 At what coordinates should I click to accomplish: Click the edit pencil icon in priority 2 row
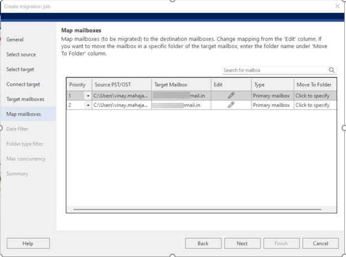(x=231, y=105)
